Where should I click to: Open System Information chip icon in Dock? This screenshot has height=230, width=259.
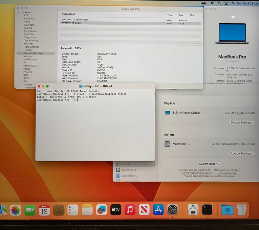point(193,209)
